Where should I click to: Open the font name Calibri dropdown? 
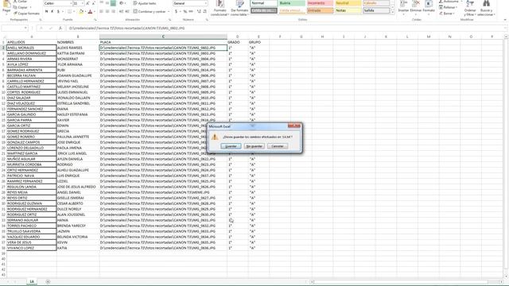point(71,3)
